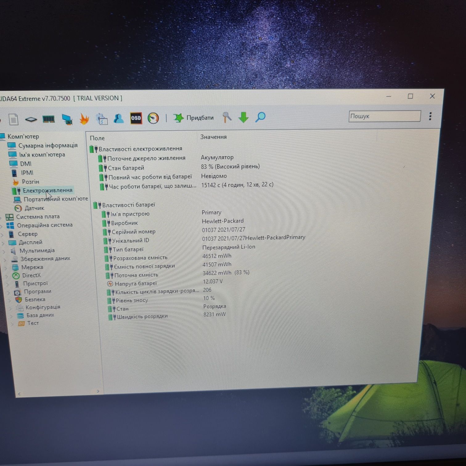Select Поточне джерело живлення row

[x=166, y=158]
